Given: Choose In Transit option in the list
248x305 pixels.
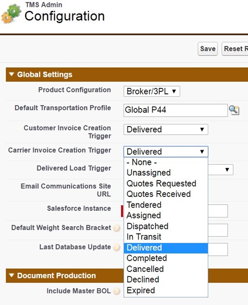Looking at the screenshot, I should [x=165, y=237].
